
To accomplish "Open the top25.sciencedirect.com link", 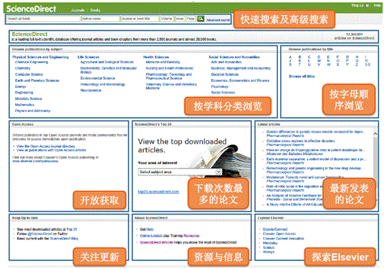I will pyautogui.click(x=158, y=192).
